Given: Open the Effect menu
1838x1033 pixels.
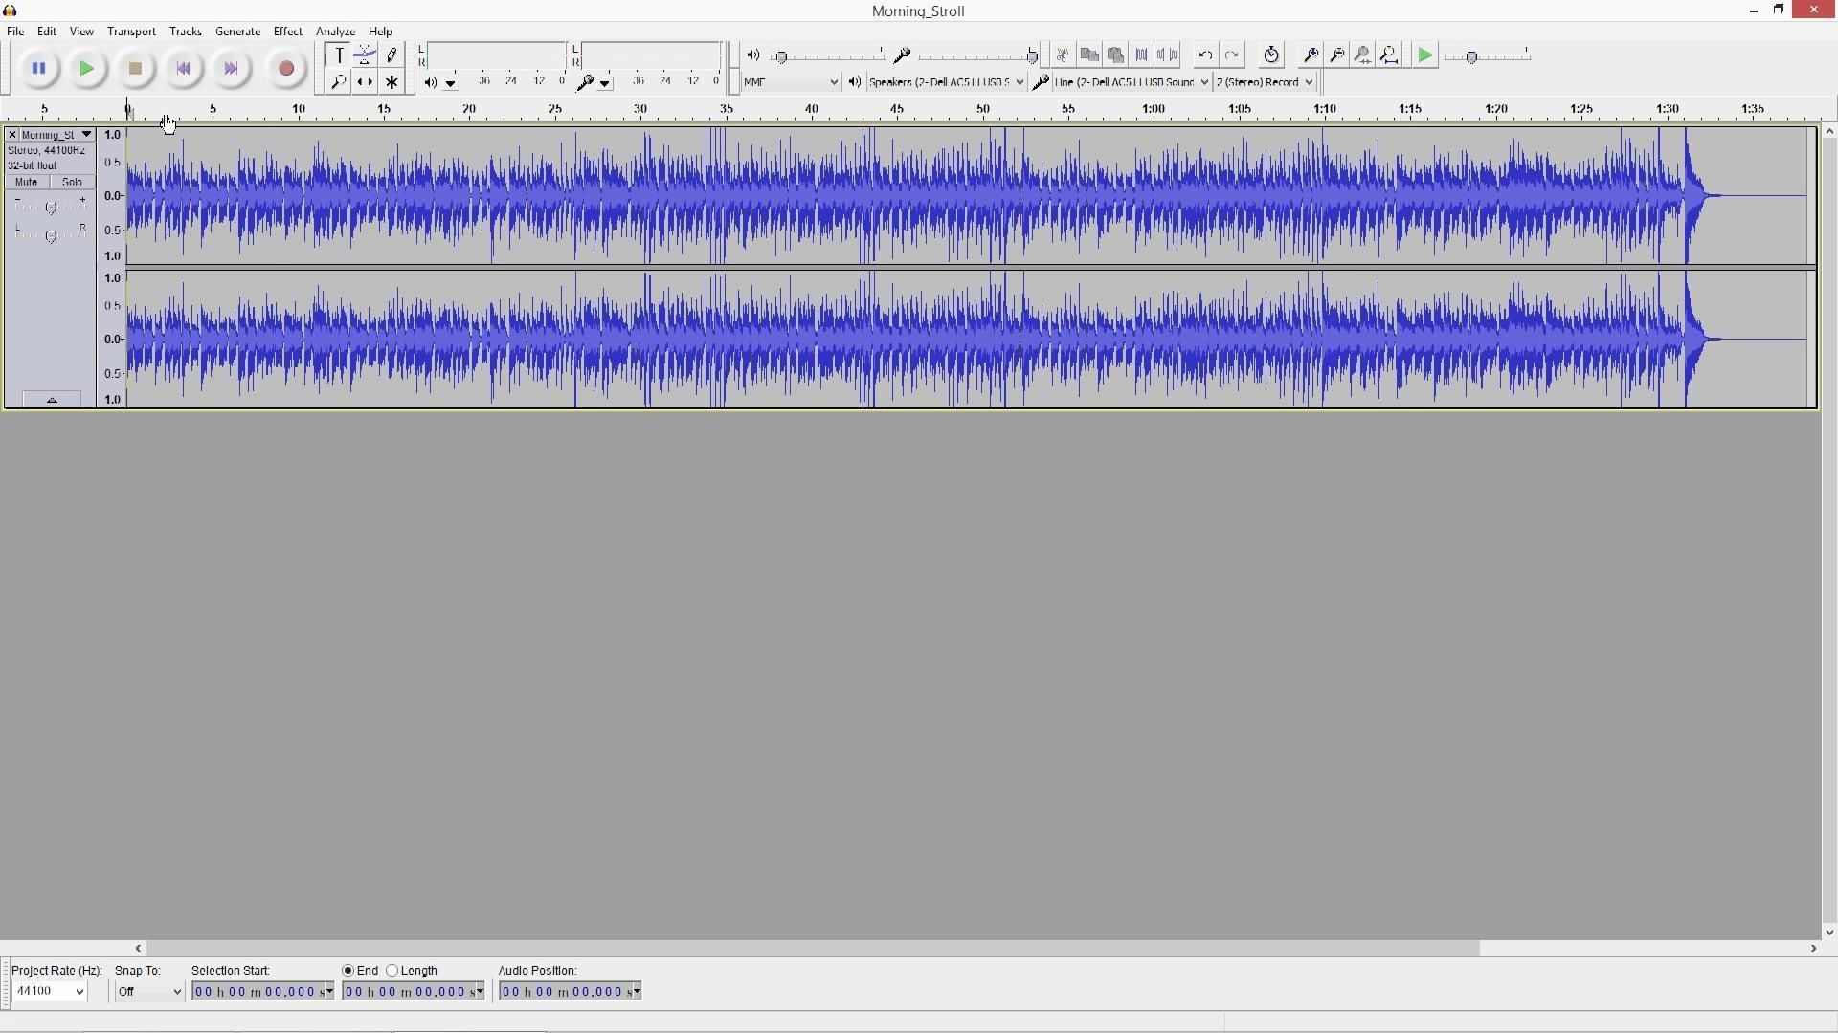Looking at the screenshot, I should 287,31.
